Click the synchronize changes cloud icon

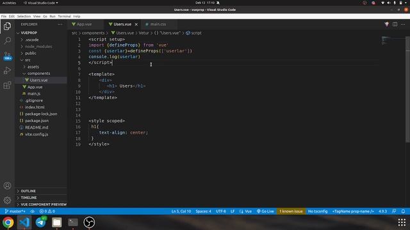(x=33, y=211)
